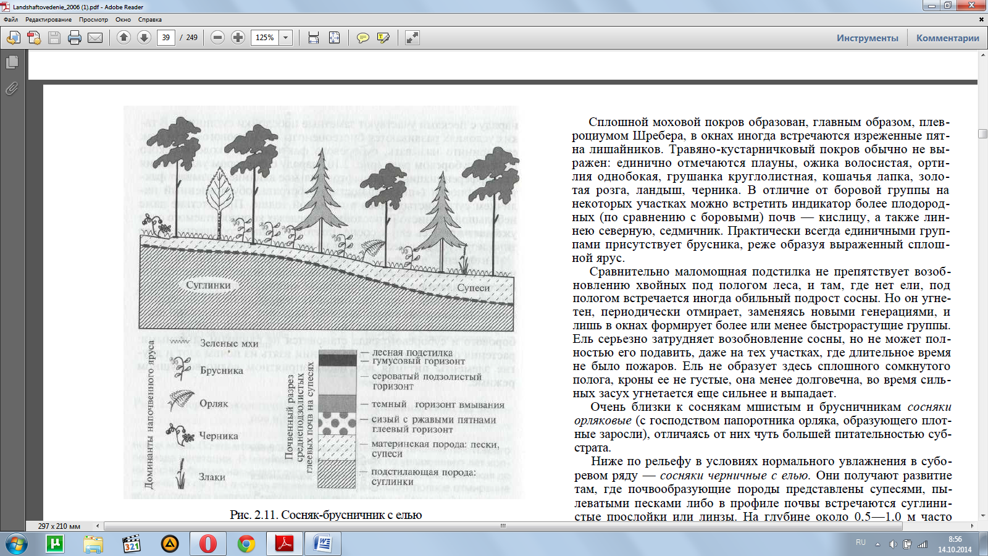Click the Convert PDF file icon
Image resolution: width=988 pixels, height=556 pixels.
click(34, 38)
